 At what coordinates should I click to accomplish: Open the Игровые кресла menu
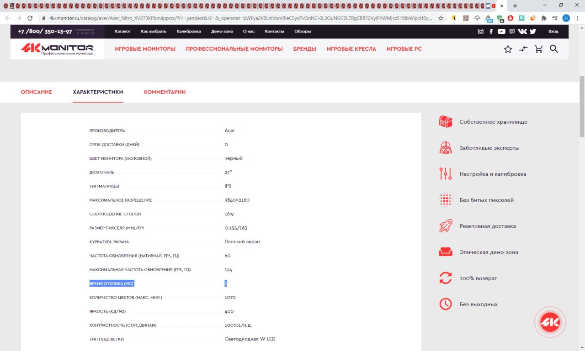click(351, 49)
